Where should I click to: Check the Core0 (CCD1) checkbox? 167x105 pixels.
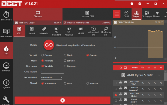point(116,101)
